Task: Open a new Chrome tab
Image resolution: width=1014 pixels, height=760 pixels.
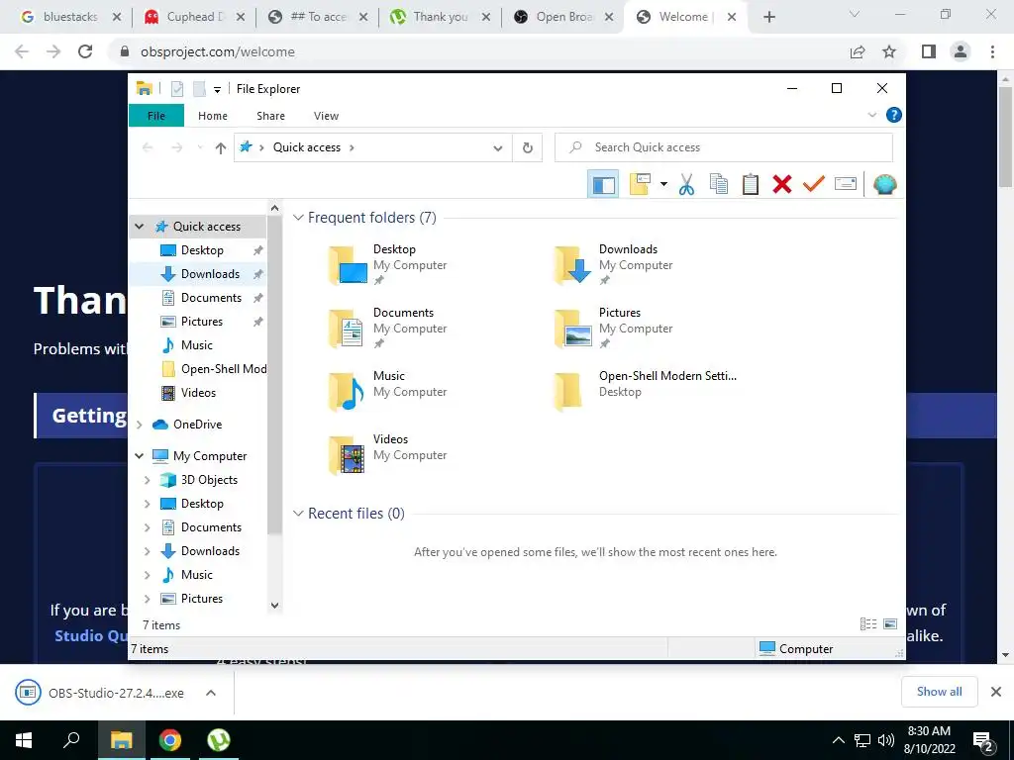Action: 768,17
